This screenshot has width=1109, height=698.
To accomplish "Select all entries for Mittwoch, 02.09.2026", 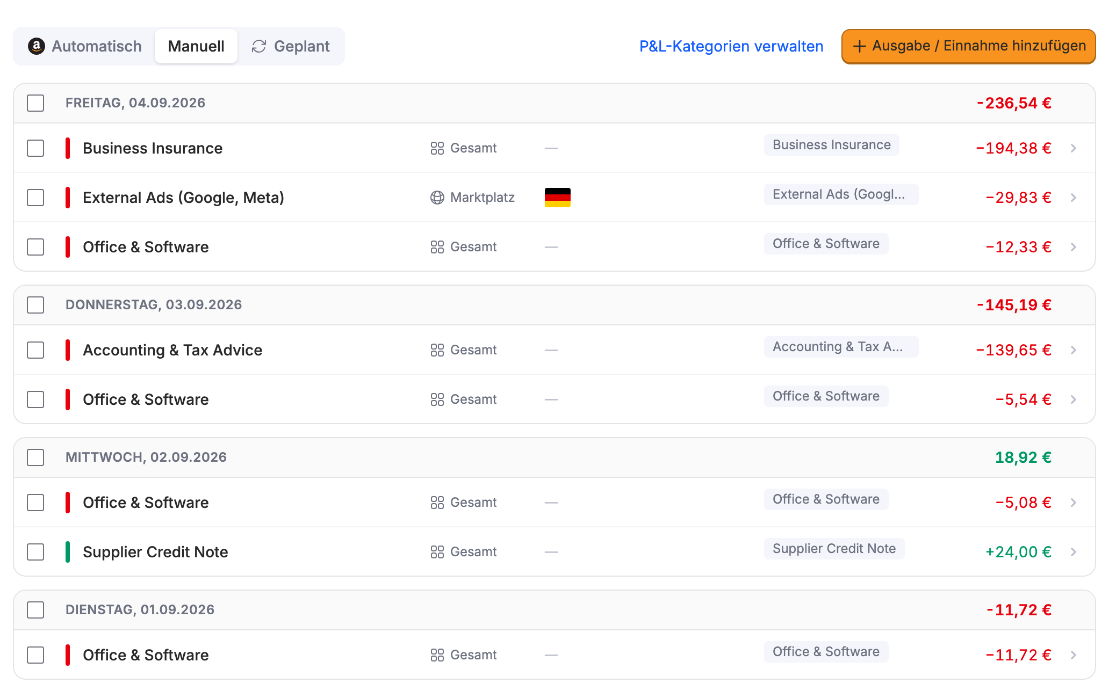I will tap(35, 457).
